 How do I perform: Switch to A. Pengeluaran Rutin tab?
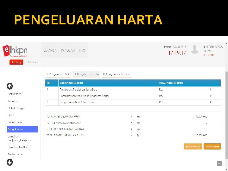click(58, 74)
